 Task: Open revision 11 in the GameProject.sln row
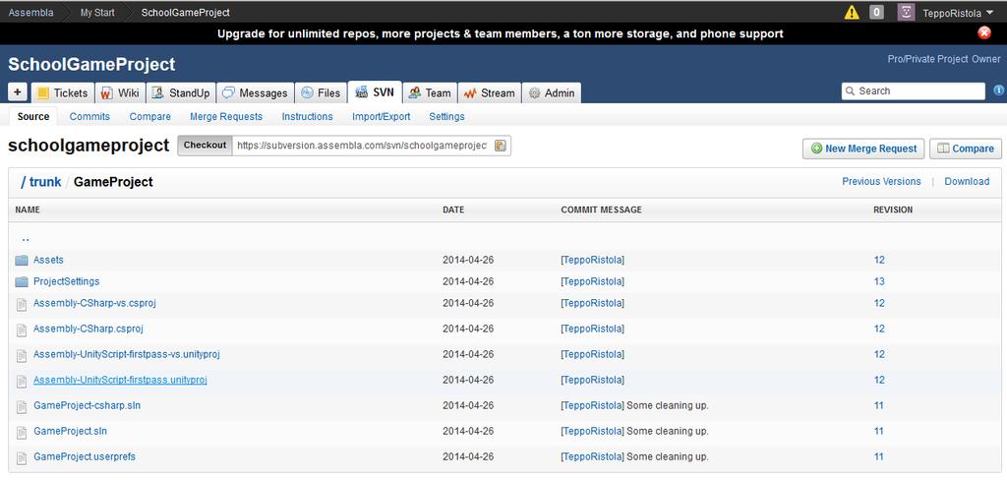tap(878, 431)
